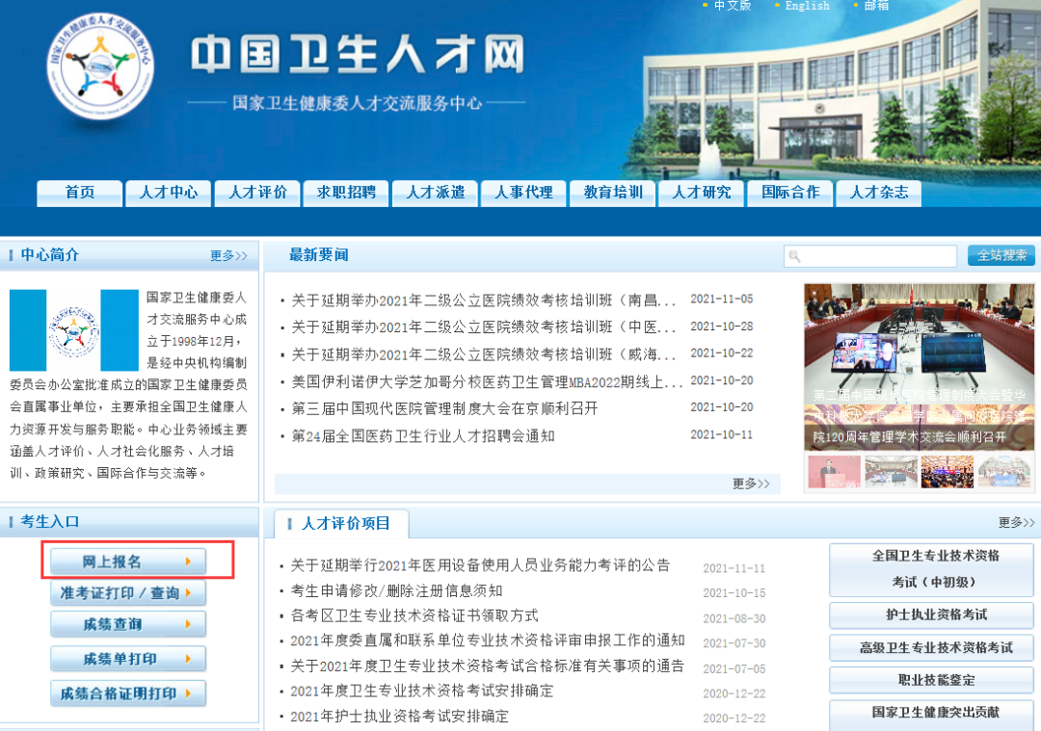Click inside the site search input field

[877, 255]
